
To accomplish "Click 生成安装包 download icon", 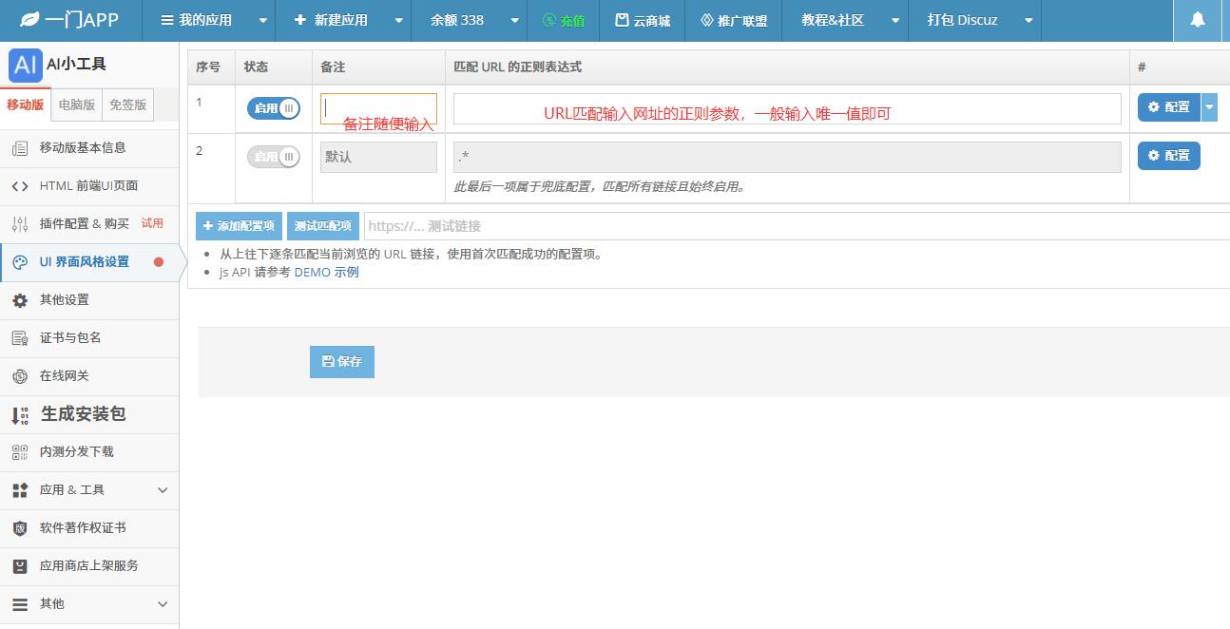I will 20,415.
